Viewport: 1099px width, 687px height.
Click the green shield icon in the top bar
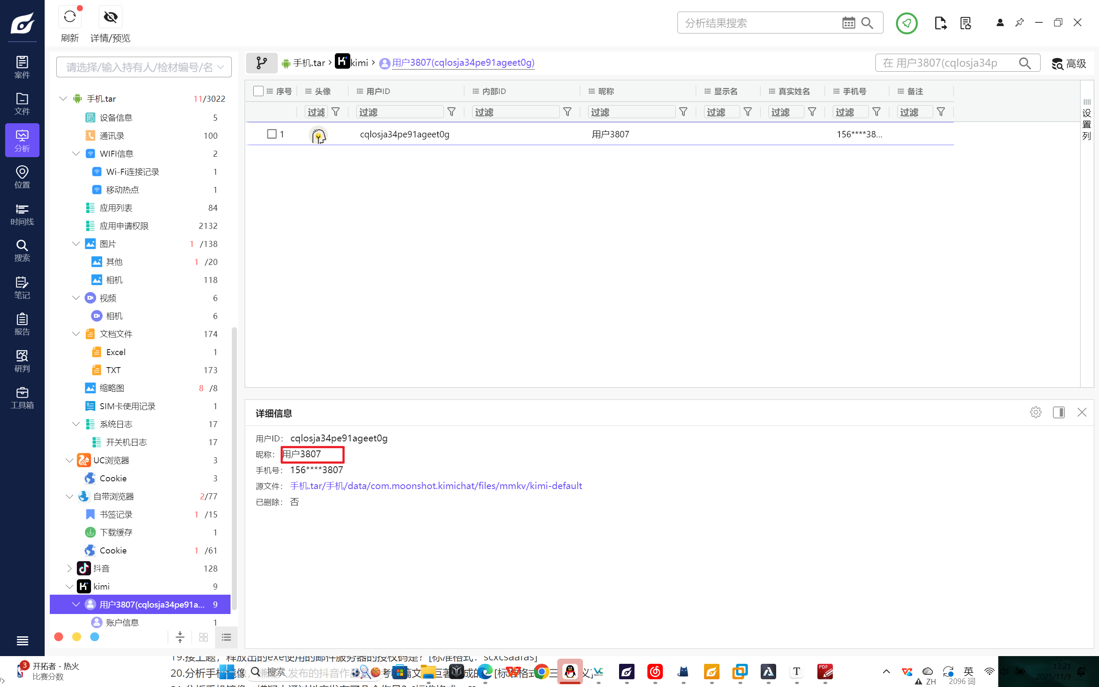tap(906, 23)
